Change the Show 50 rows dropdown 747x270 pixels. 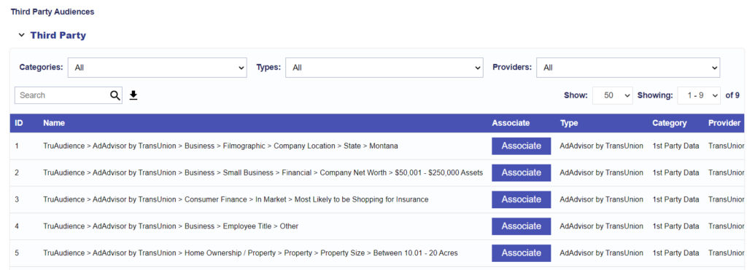[612, 95]
